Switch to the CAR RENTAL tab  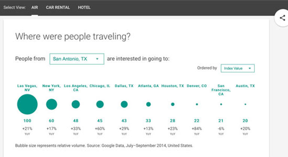pos(58,7)
